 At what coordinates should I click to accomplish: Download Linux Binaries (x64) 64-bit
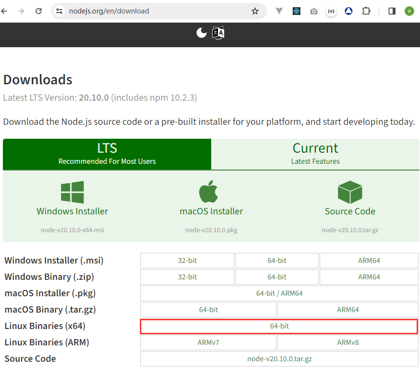click(279, 326)
